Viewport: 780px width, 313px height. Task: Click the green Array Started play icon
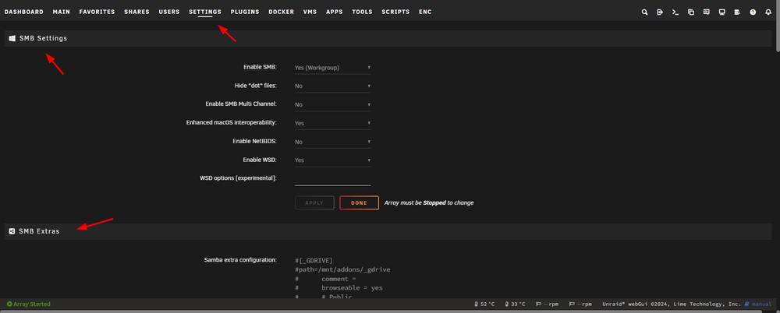tap(9, 304)
